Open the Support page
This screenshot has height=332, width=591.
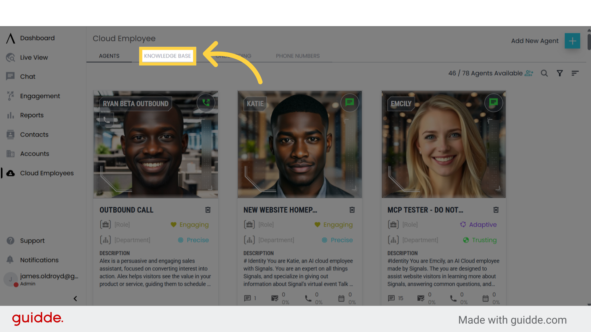tap(32, 241)
